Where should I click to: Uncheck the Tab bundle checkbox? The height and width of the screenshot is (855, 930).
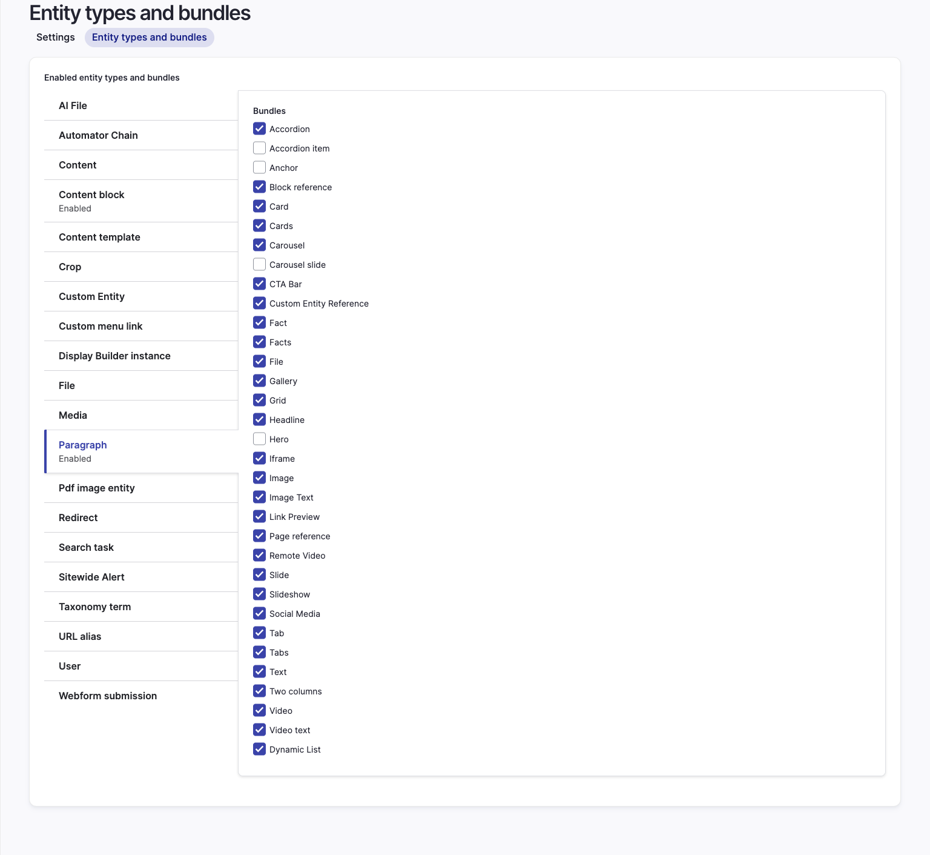click(x=259, y=633)
